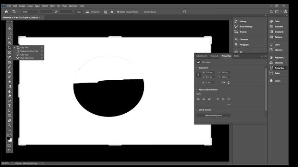Collapse the Align and Distribute section

coord(197,90)
